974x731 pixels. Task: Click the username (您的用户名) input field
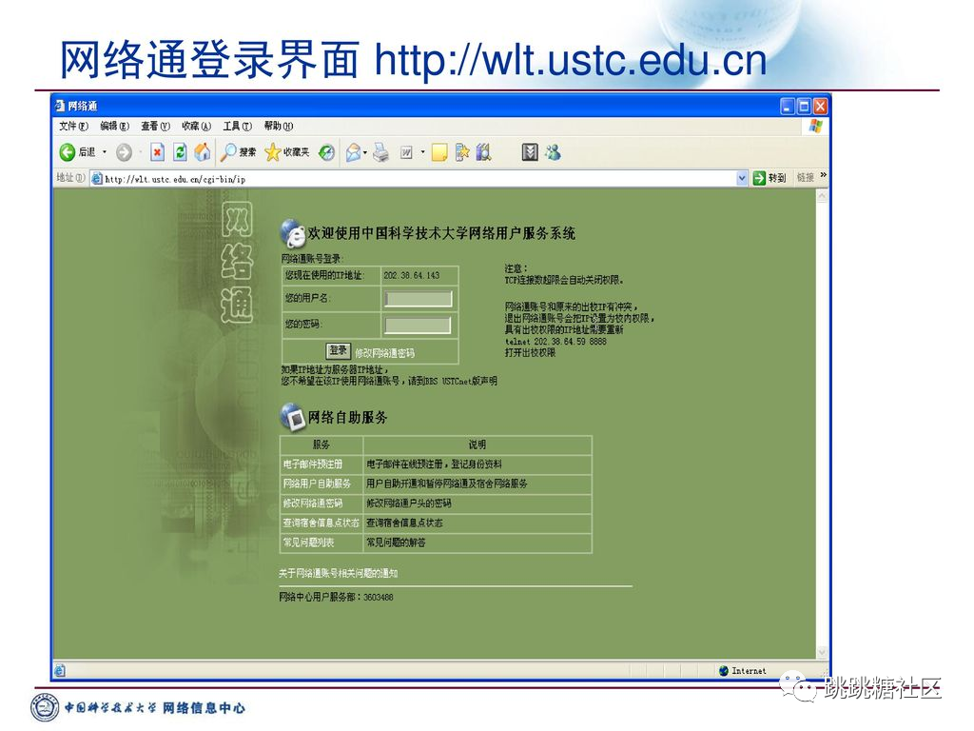coord(419,299)
